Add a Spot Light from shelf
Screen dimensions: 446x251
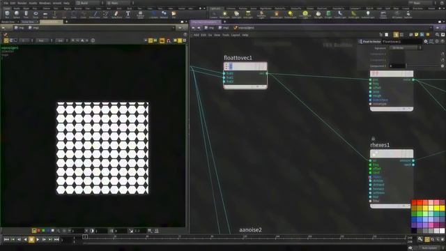pos(236,14)
